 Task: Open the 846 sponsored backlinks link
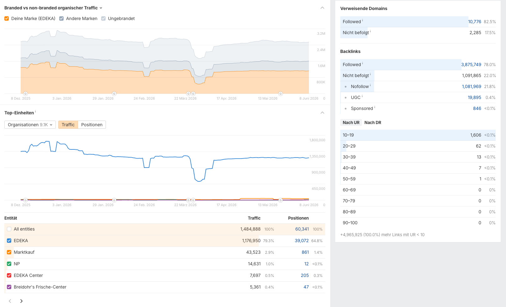477,108
